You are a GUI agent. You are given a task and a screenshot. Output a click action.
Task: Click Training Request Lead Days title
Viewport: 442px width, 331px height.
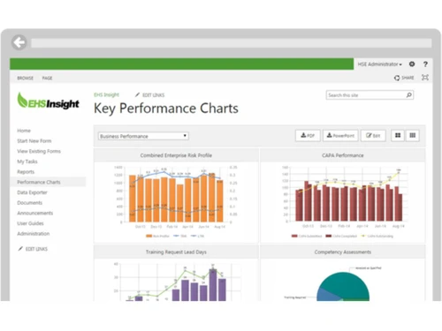click(176, 252)
